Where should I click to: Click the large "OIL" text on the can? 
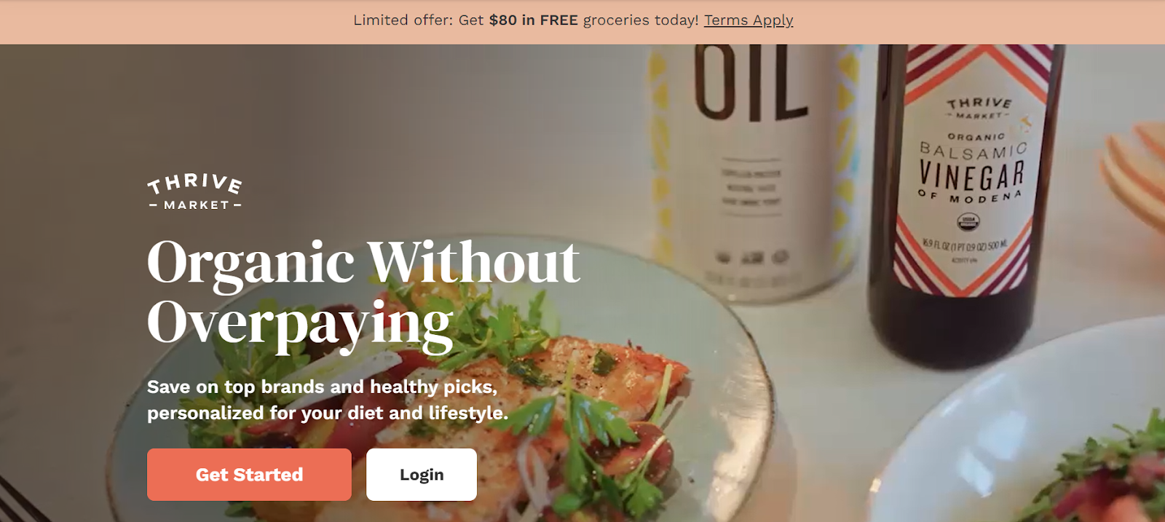[x=750, y=82]
